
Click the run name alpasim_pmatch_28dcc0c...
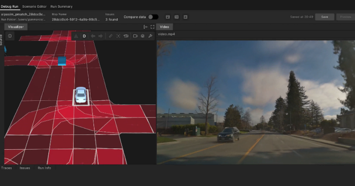coord(23,14)
